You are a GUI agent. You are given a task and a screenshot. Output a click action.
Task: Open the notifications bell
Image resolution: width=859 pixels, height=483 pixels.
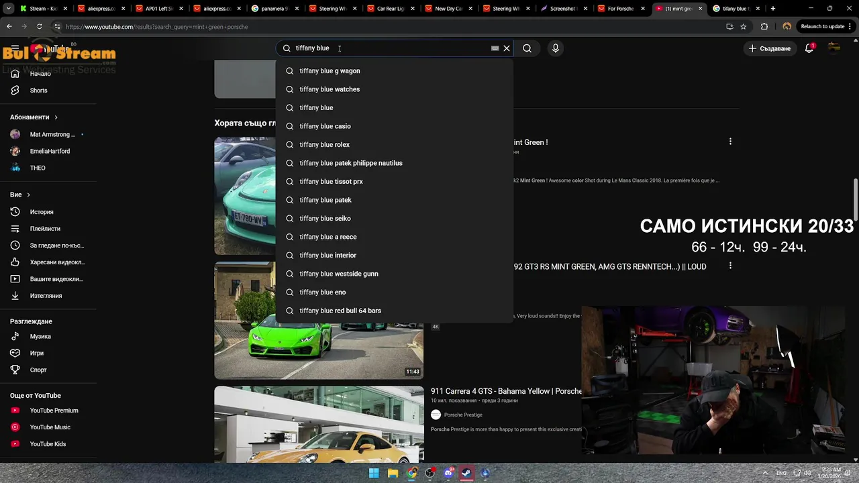pyautogui.click(x=809, y=48)
